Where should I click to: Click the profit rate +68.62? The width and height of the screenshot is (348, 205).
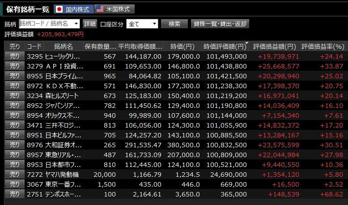tap(331, 194)
